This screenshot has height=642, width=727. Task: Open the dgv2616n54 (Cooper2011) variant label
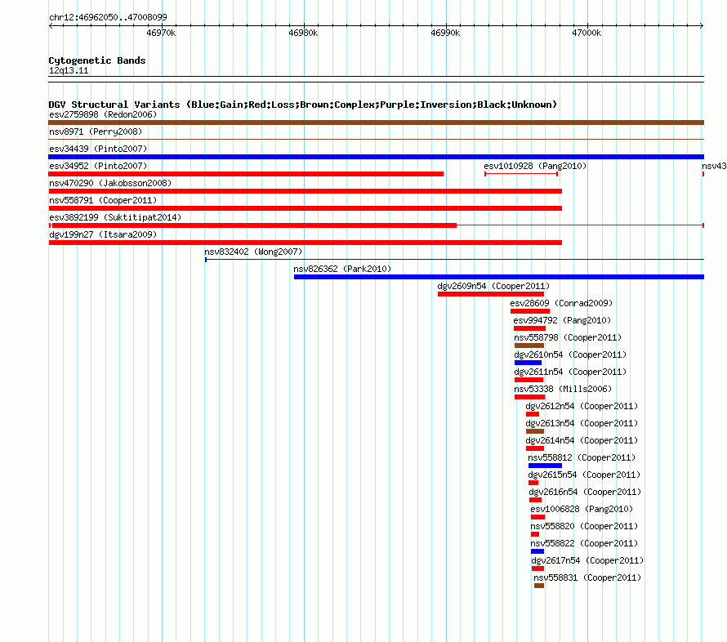pos(585,492)
